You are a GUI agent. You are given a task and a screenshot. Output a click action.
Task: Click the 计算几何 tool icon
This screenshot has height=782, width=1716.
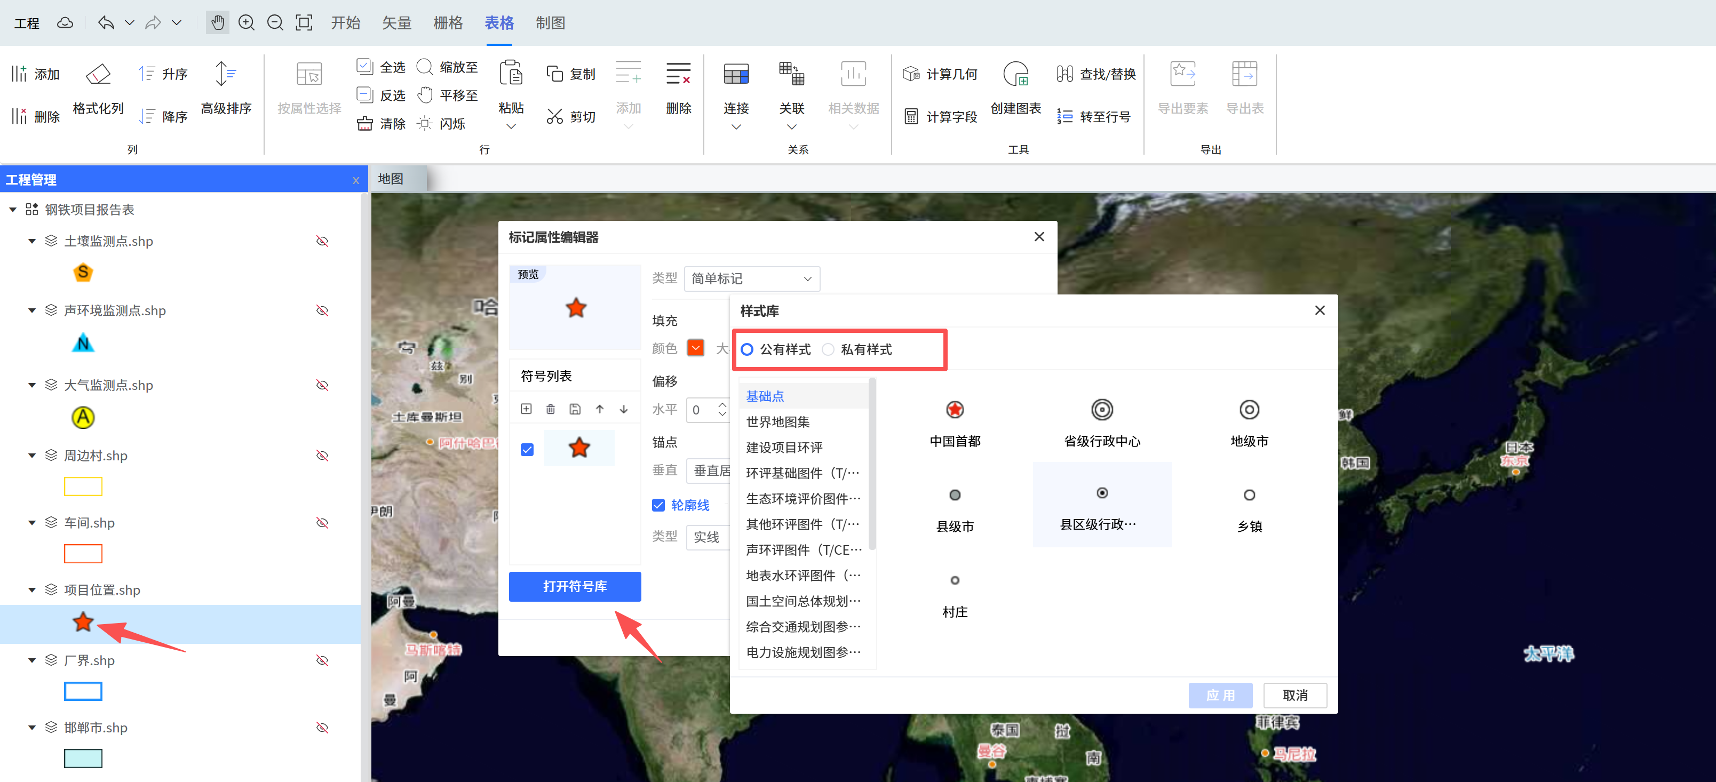click(x=911, y=74)
